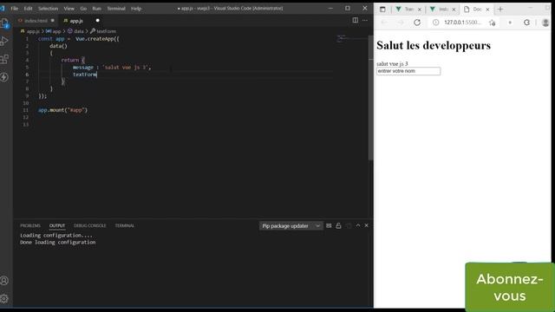Click the browser toolbar icon left of the profile avatar
555x312 pixels.
[x=526, y=23]
